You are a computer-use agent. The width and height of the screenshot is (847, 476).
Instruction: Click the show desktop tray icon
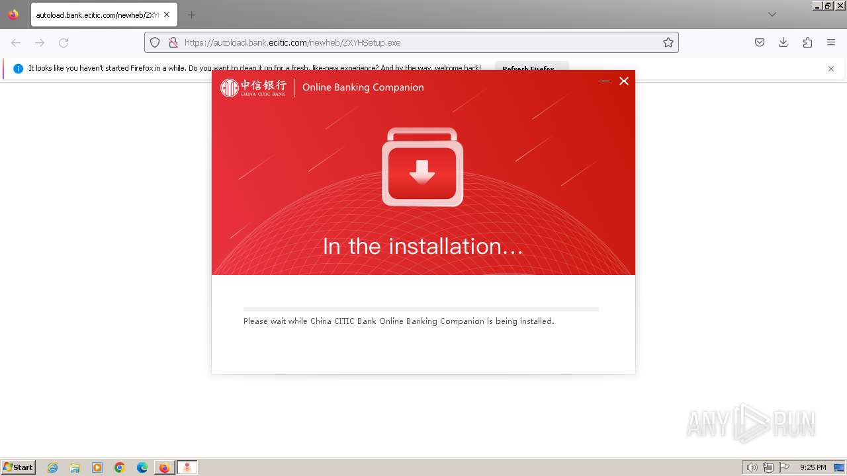pos(839,467)
